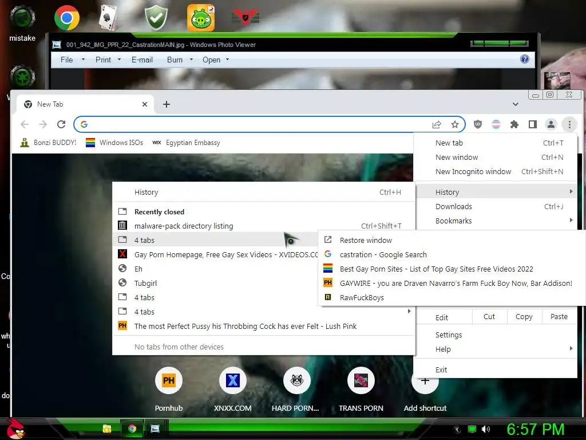
Task: Switch to Chrome via taskbar icon
Action: click(132, 429)
